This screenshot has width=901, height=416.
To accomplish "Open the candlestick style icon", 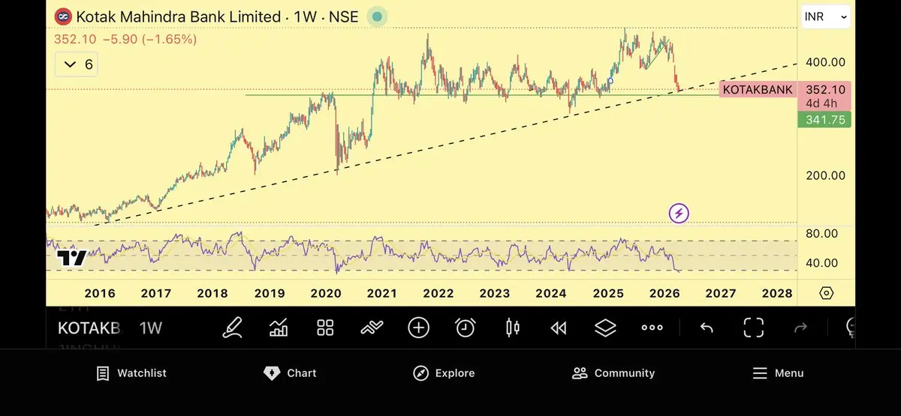I will 513,328.
